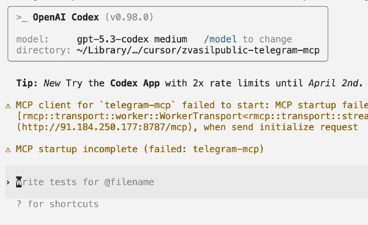Click the 'OpenAI Codex' title text
The width and height of the screenshot is (368, 225).
pos(66,17)
